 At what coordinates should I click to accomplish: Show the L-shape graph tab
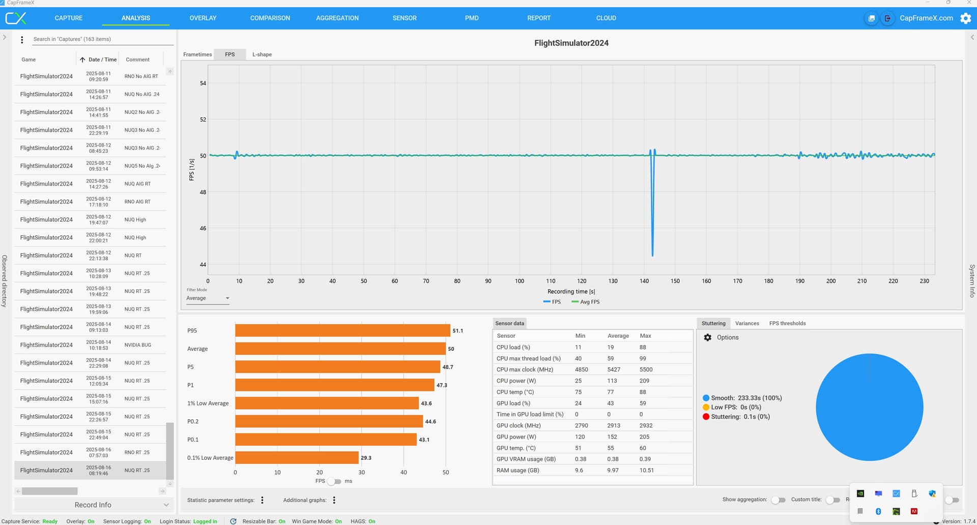click(262, 54)
